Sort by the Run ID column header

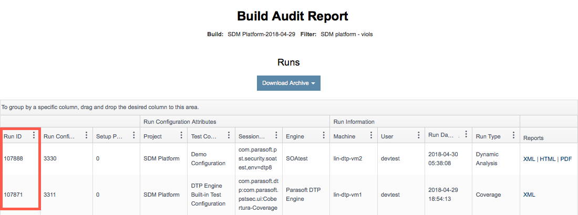13,136
